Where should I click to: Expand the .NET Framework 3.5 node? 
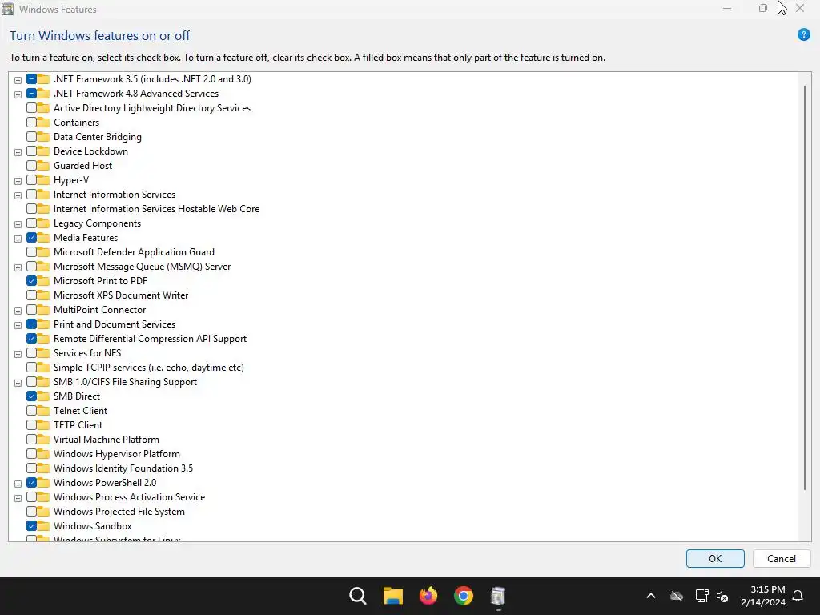[x=18, y=80]
